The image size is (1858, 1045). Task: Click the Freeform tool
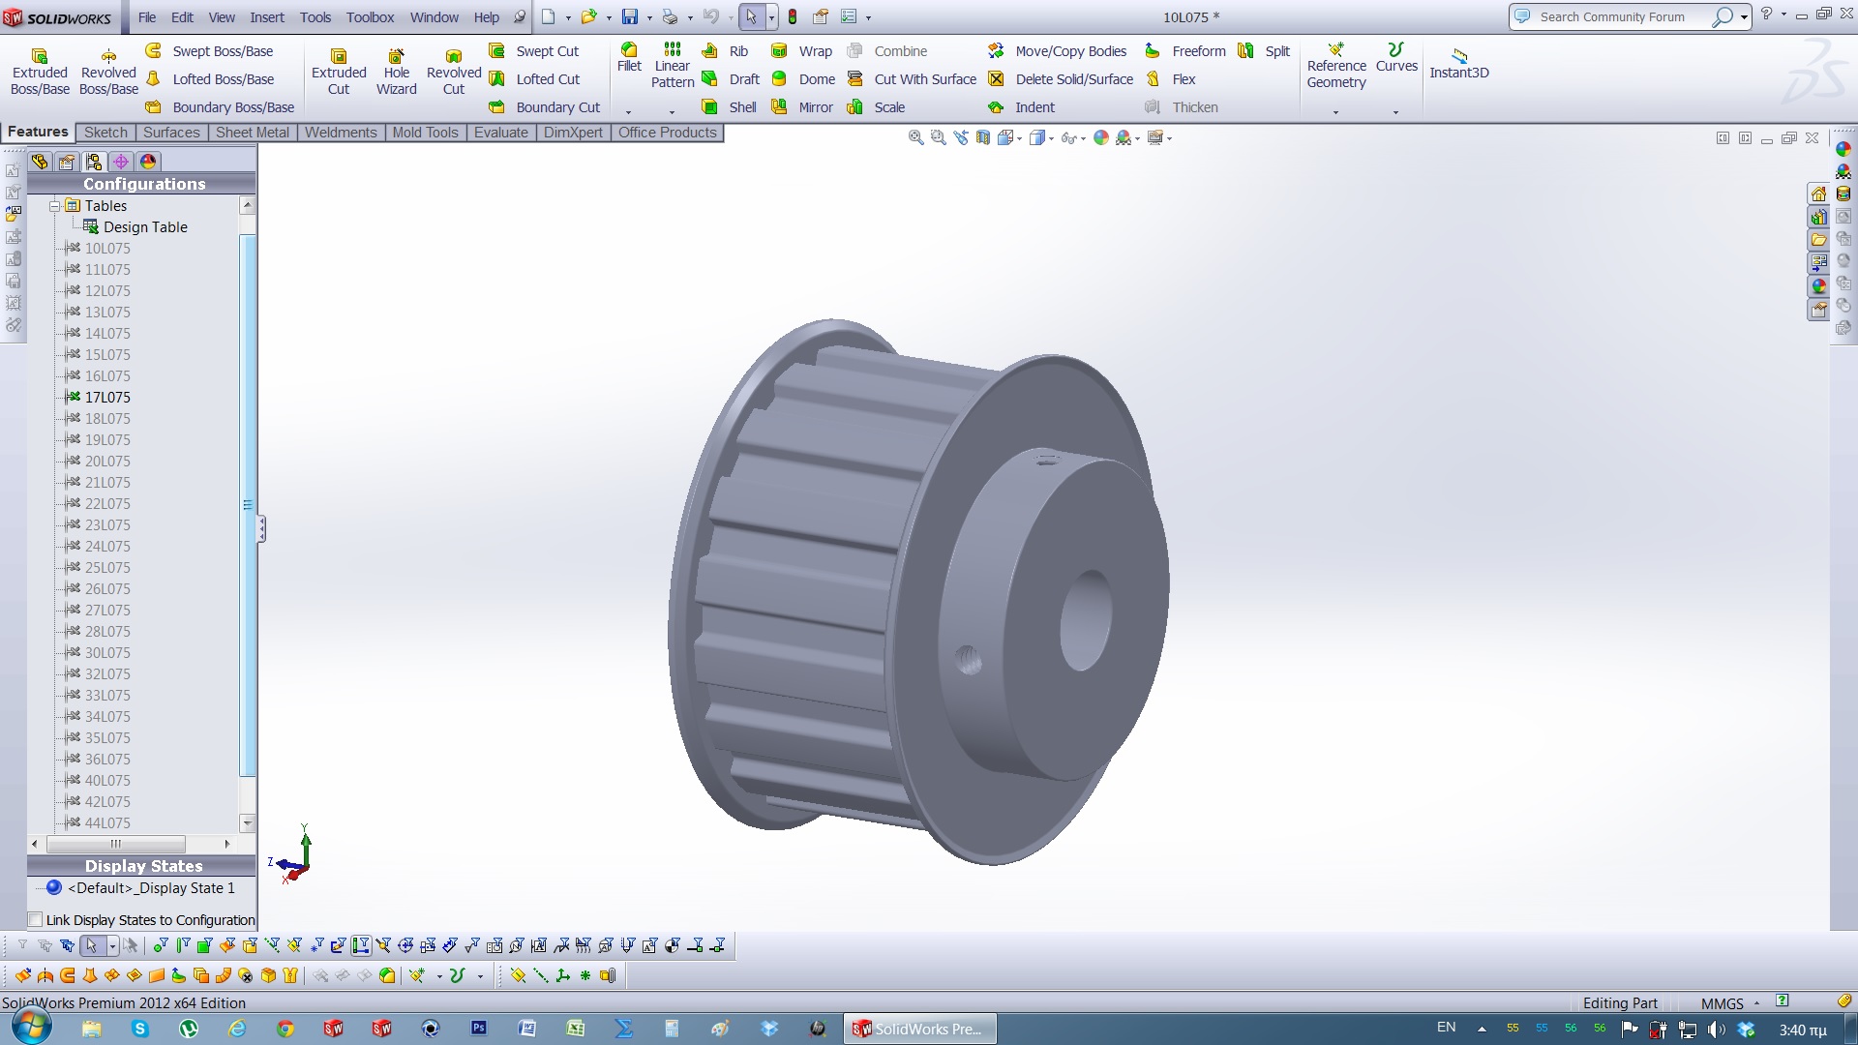1185,51
